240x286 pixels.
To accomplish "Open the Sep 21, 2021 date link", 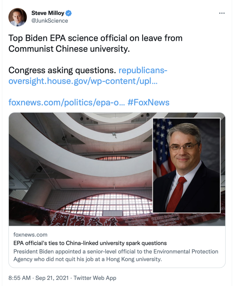I will pos(52,278).
